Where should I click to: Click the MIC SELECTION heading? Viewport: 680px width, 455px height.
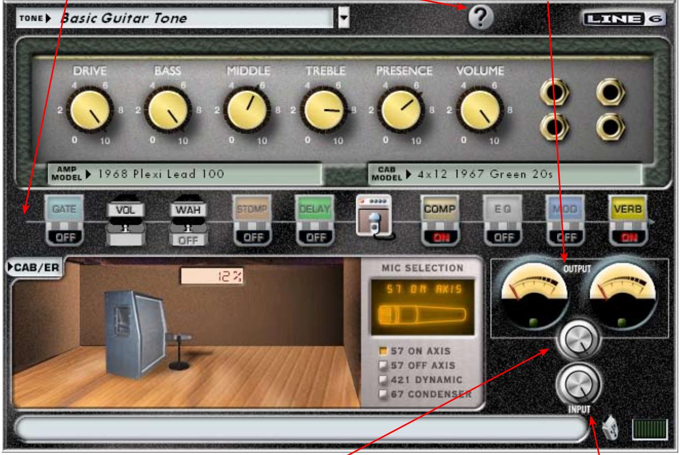pyautogui.click(x=422, y=268)
